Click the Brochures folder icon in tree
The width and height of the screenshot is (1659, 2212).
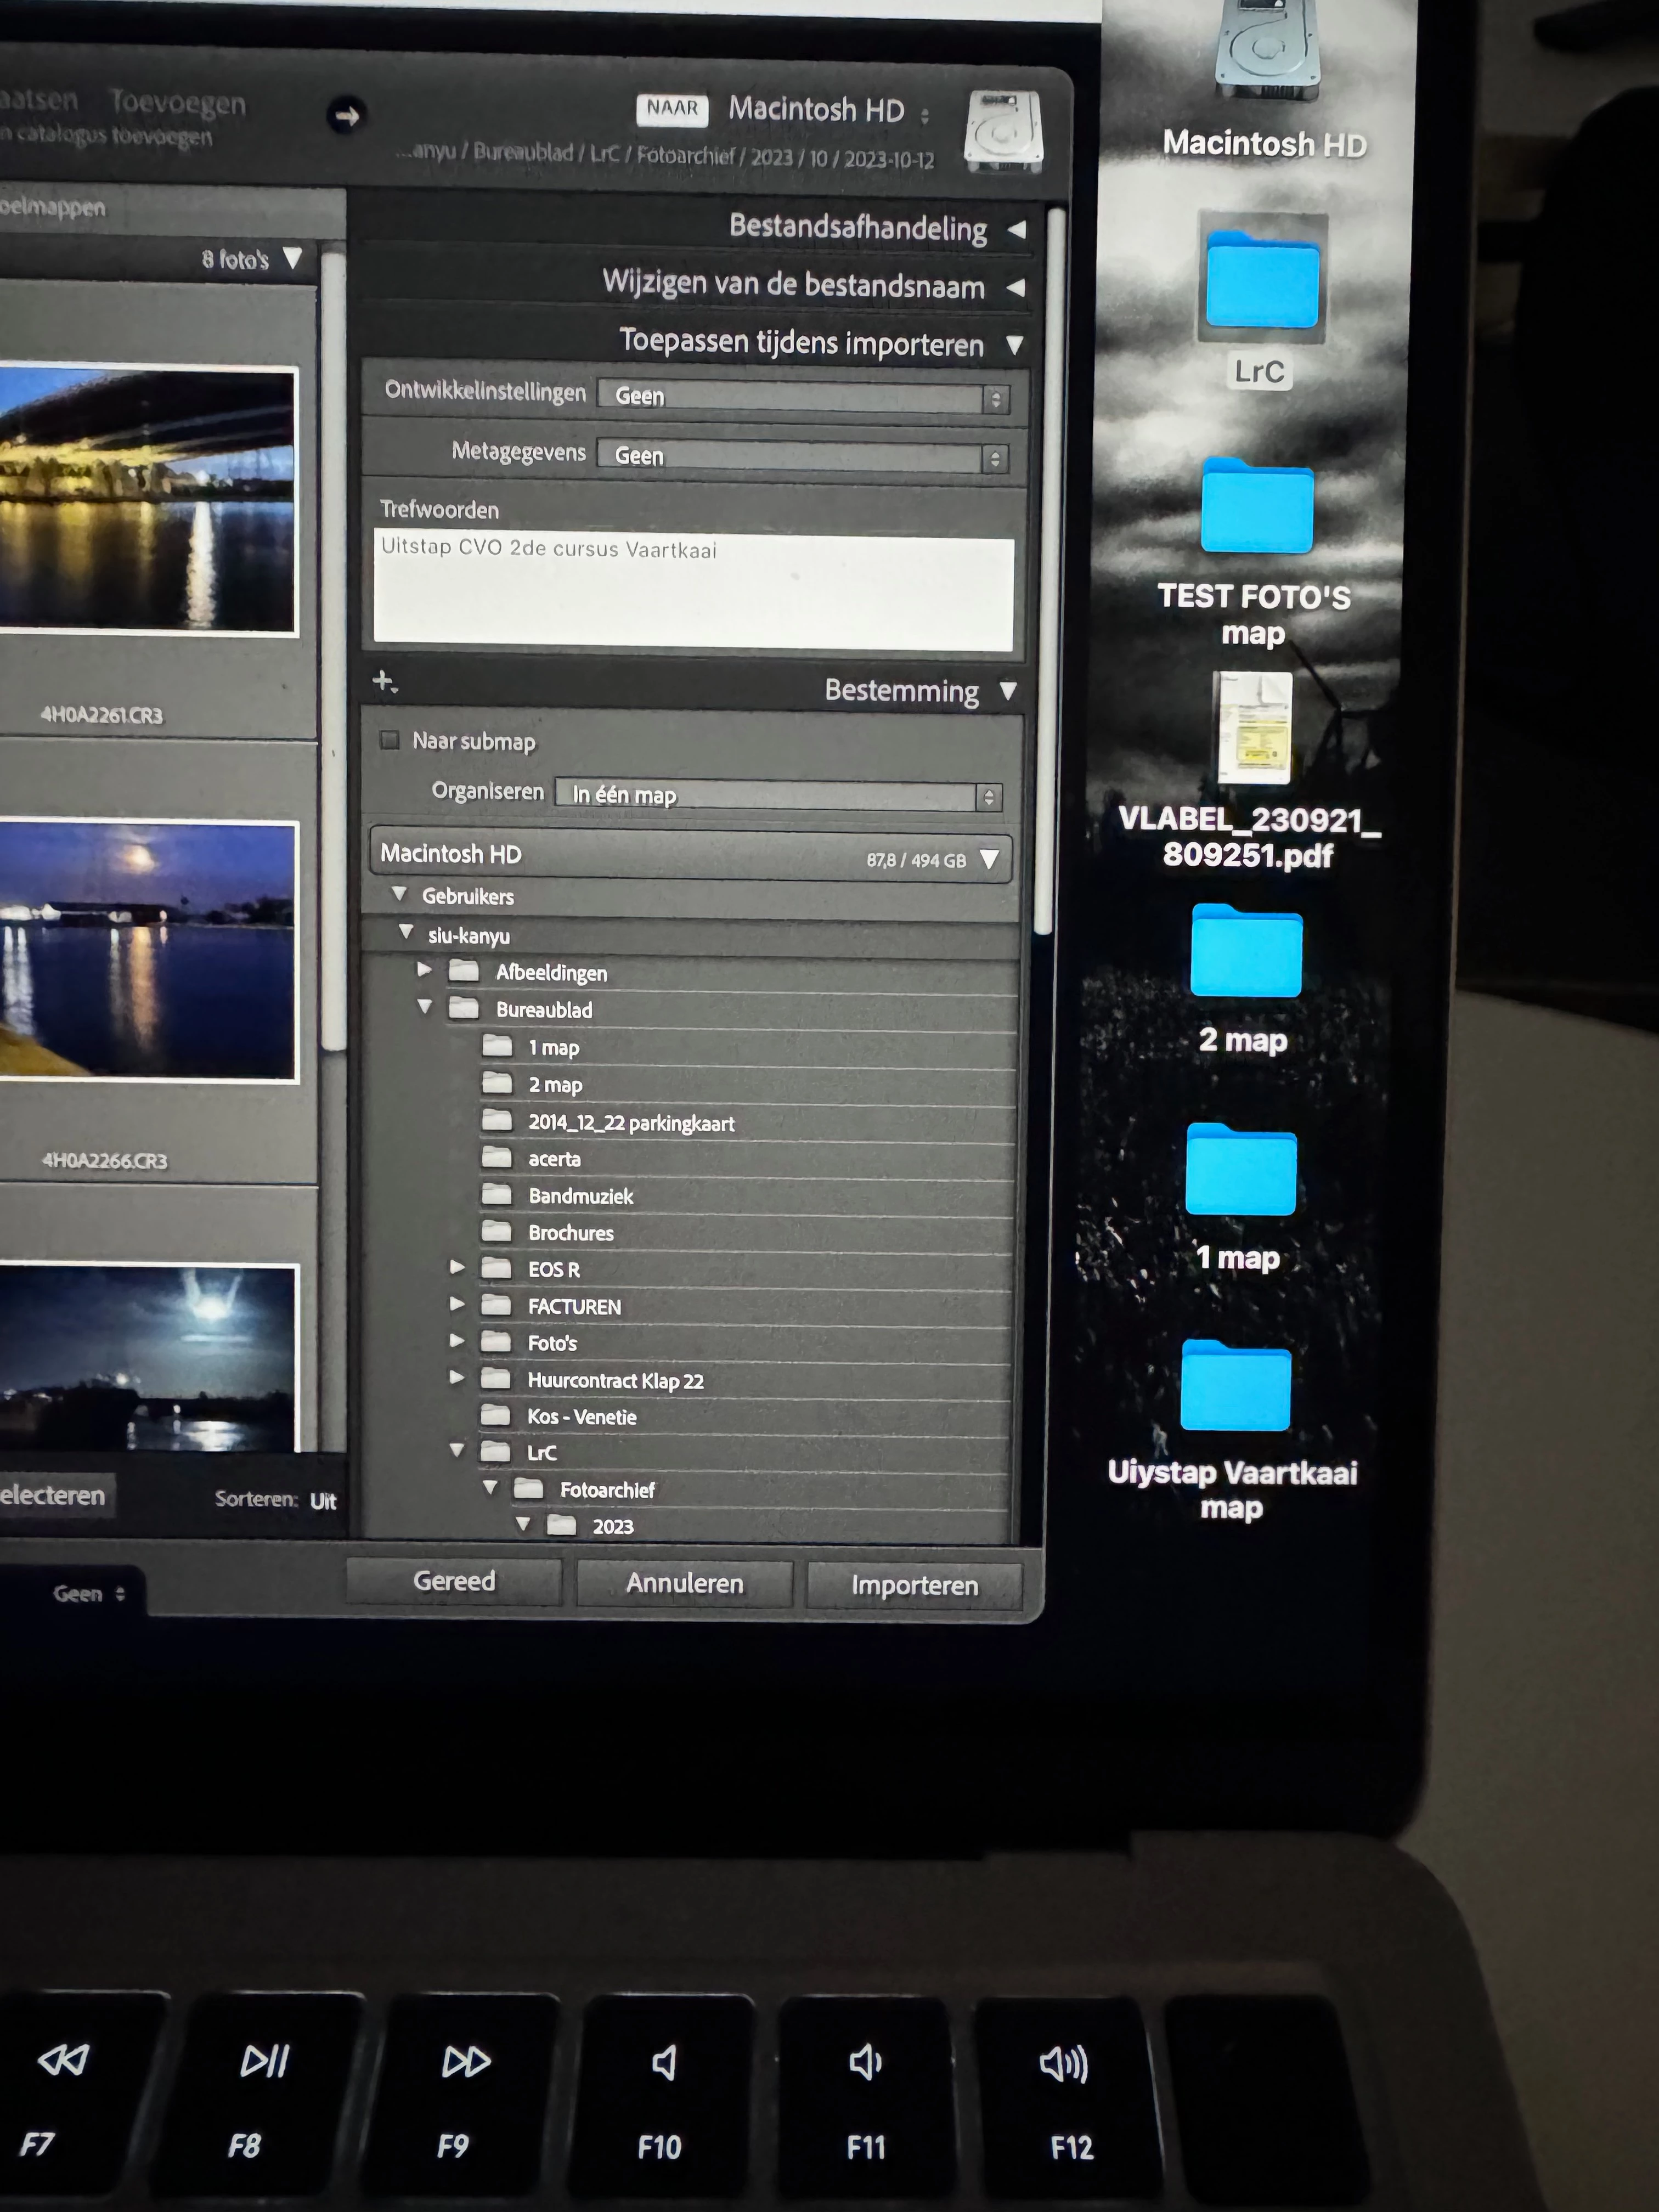[496, 1232]
